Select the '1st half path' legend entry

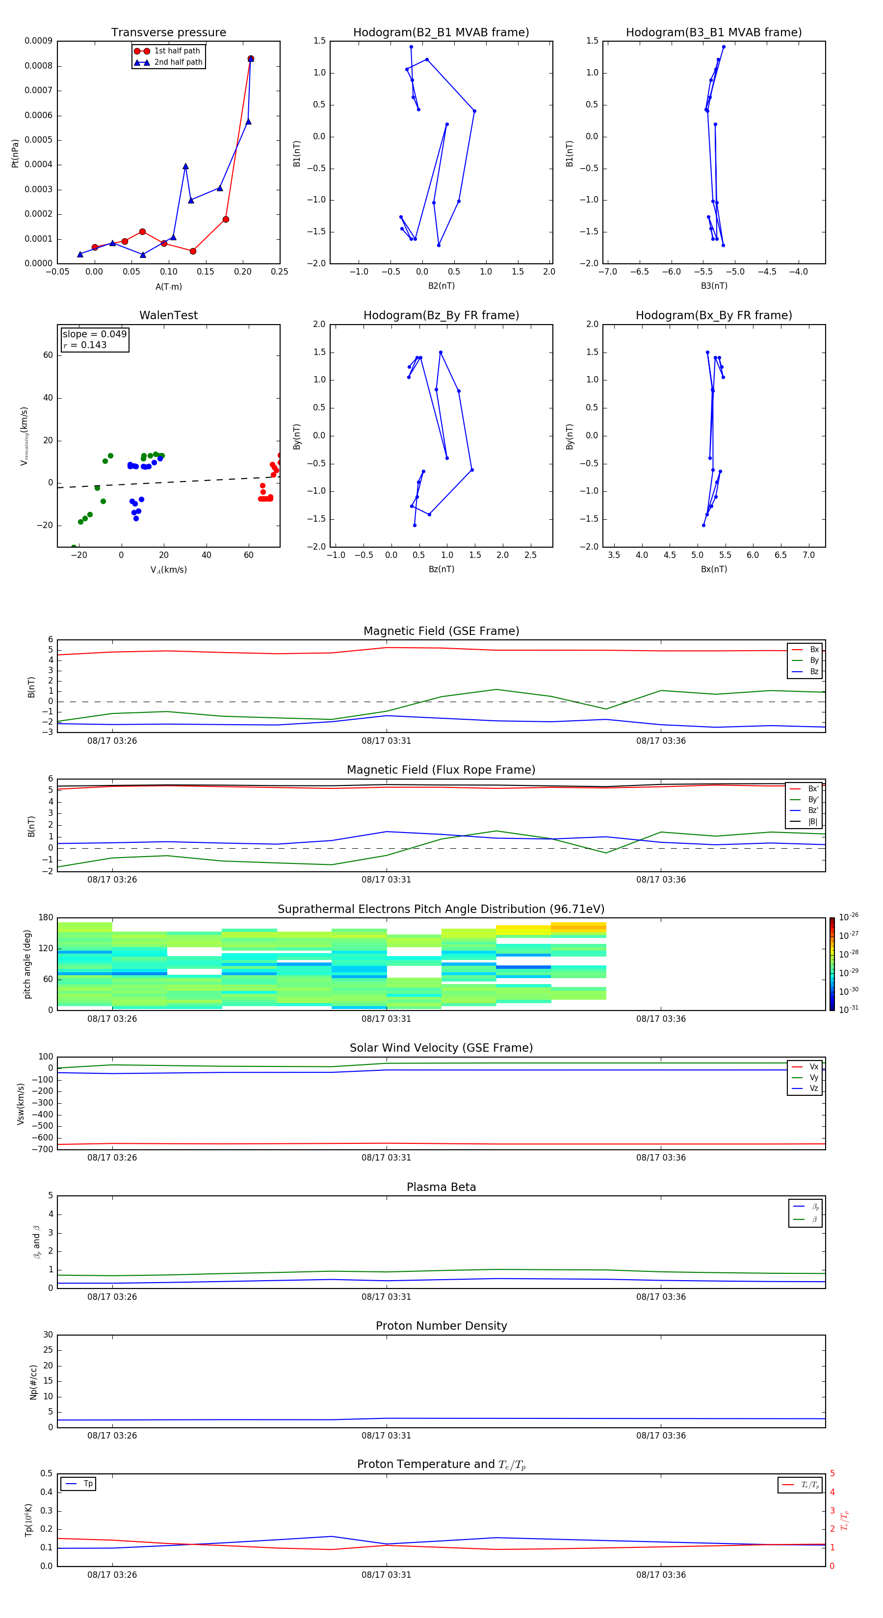click(168, 51)
